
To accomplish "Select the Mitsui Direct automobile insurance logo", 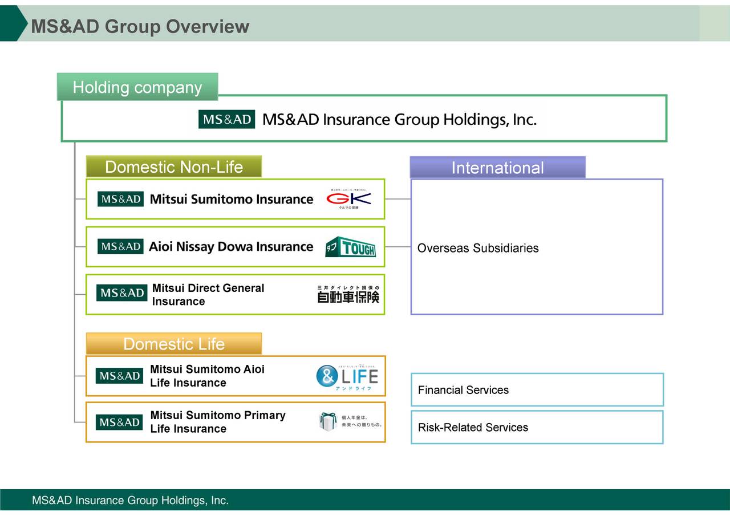I will (x=349, y=294).
